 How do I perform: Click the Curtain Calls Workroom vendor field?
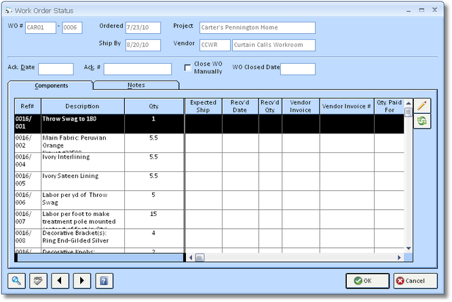click(274, 45)
